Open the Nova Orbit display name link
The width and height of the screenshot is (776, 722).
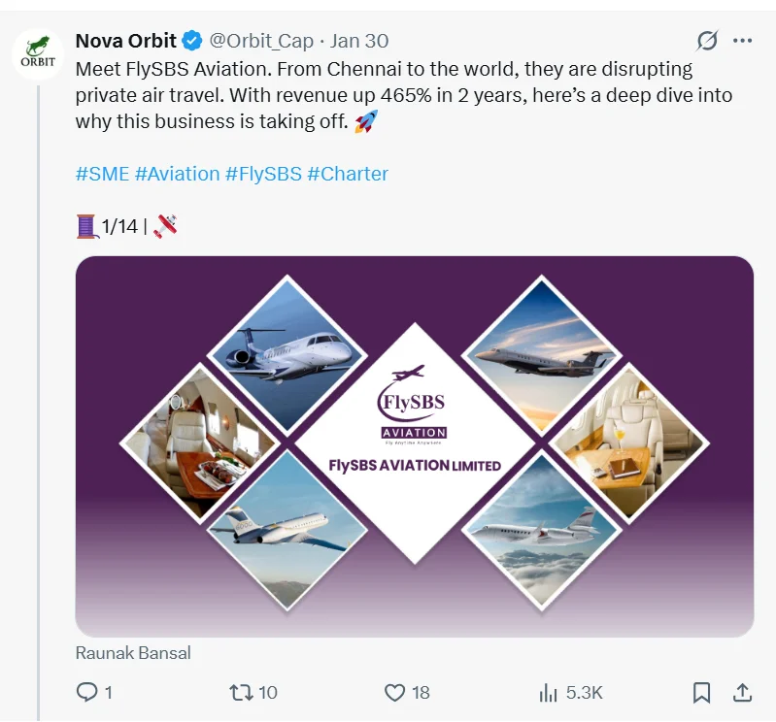click(x=125, y=41)
